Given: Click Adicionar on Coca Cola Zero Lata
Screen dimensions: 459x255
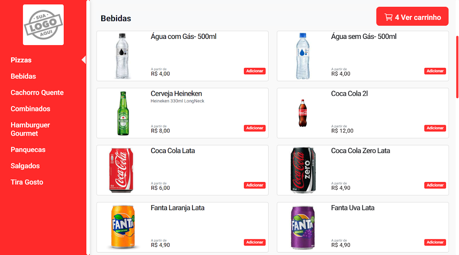Looking at the screenshot, I should click(435, 185).
